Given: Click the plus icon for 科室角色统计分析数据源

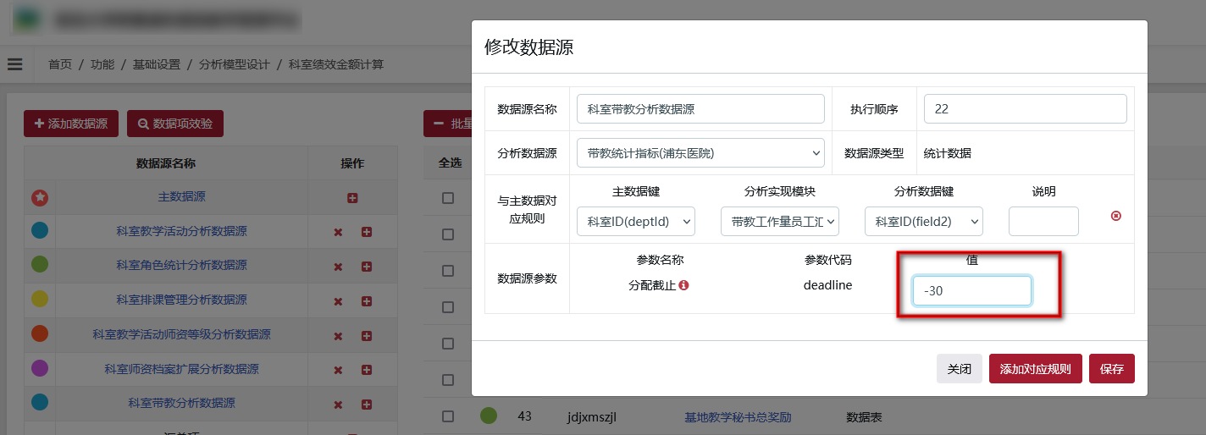Looking at the screenshot, I should tap(367, 267).
